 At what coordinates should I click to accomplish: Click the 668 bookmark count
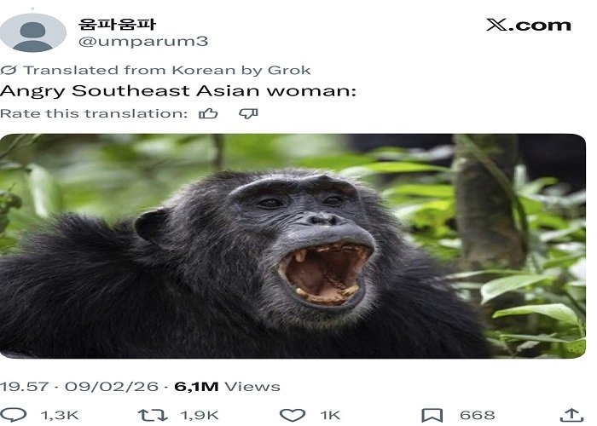478,415
